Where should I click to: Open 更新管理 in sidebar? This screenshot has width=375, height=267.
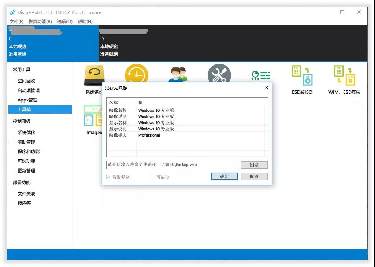(26, 171)
